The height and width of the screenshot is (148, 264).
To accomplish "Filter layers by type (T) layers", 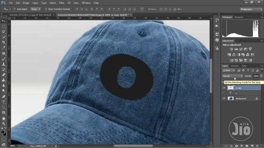I will pos(248,70).
